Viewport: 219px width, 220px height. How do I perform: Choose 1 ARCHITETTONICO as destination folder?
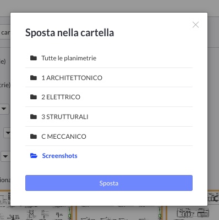72,78
